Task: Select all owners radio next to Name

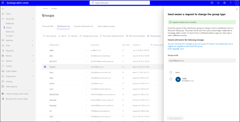Action: point(171,72)
